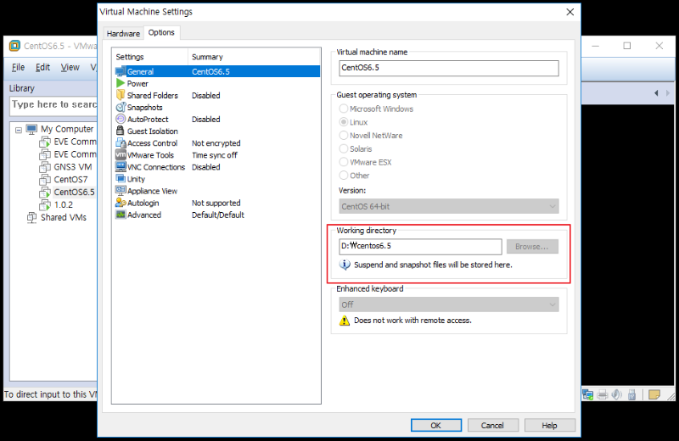Screen dimensions: 679x441
Task: Click the virtual machine name field
Action: (449, 68)
